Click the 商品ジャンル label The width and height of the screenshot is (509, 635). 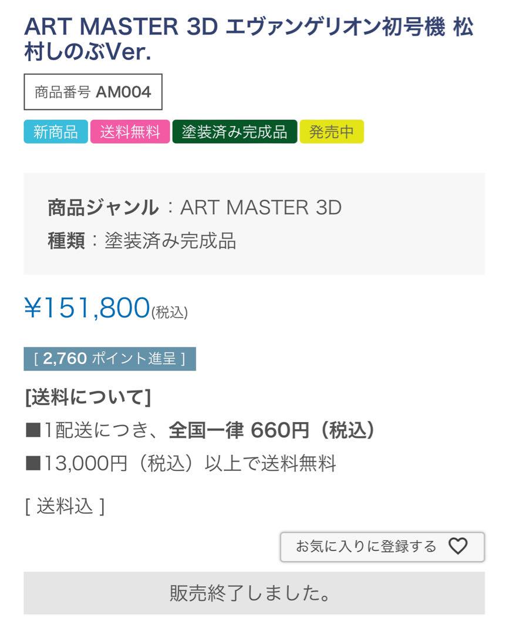tap(103, 208)
